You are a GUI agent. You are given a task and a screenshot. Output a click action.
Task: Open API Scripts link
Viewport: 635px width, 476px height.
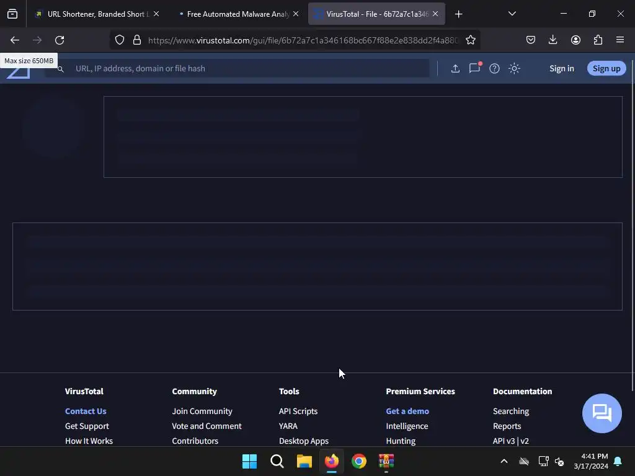[298, 411]
